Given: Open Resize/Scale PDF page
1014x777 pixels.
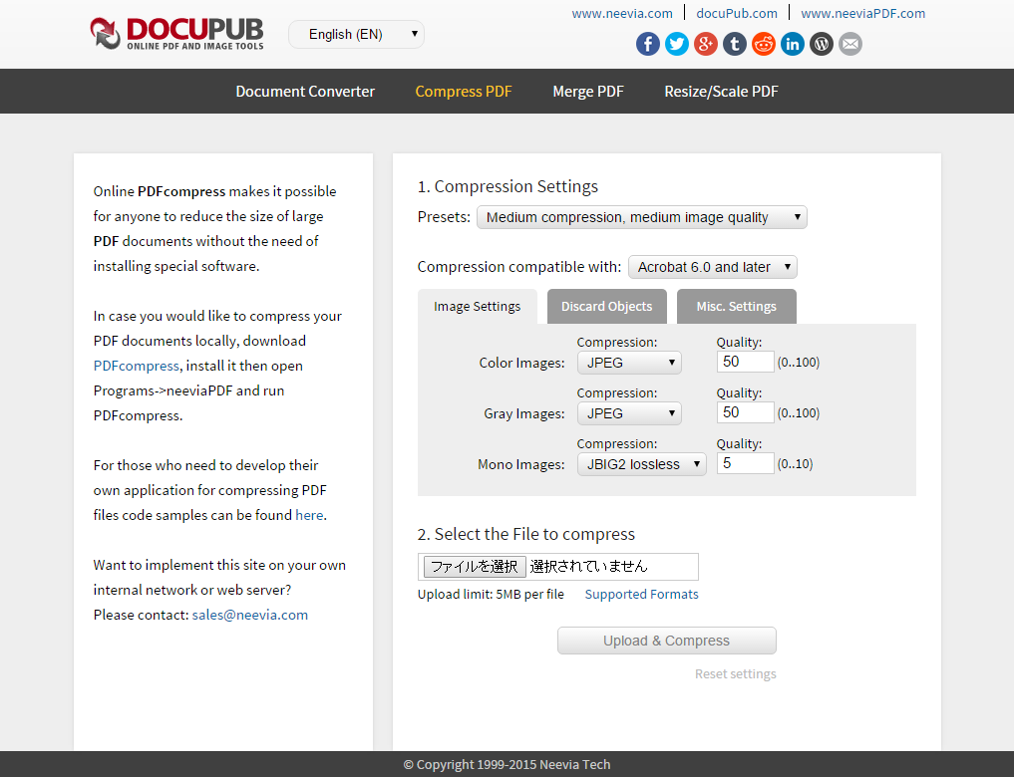Looking at the screenshot, I should (721, 92).
